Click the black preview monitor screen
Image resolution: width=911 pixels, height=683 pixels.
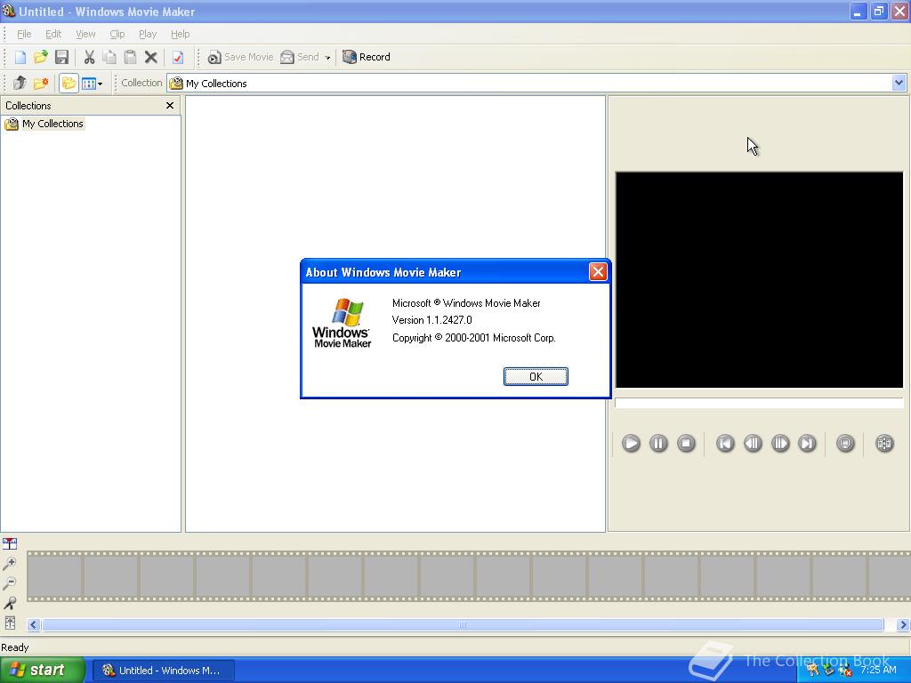pos(760,279)
